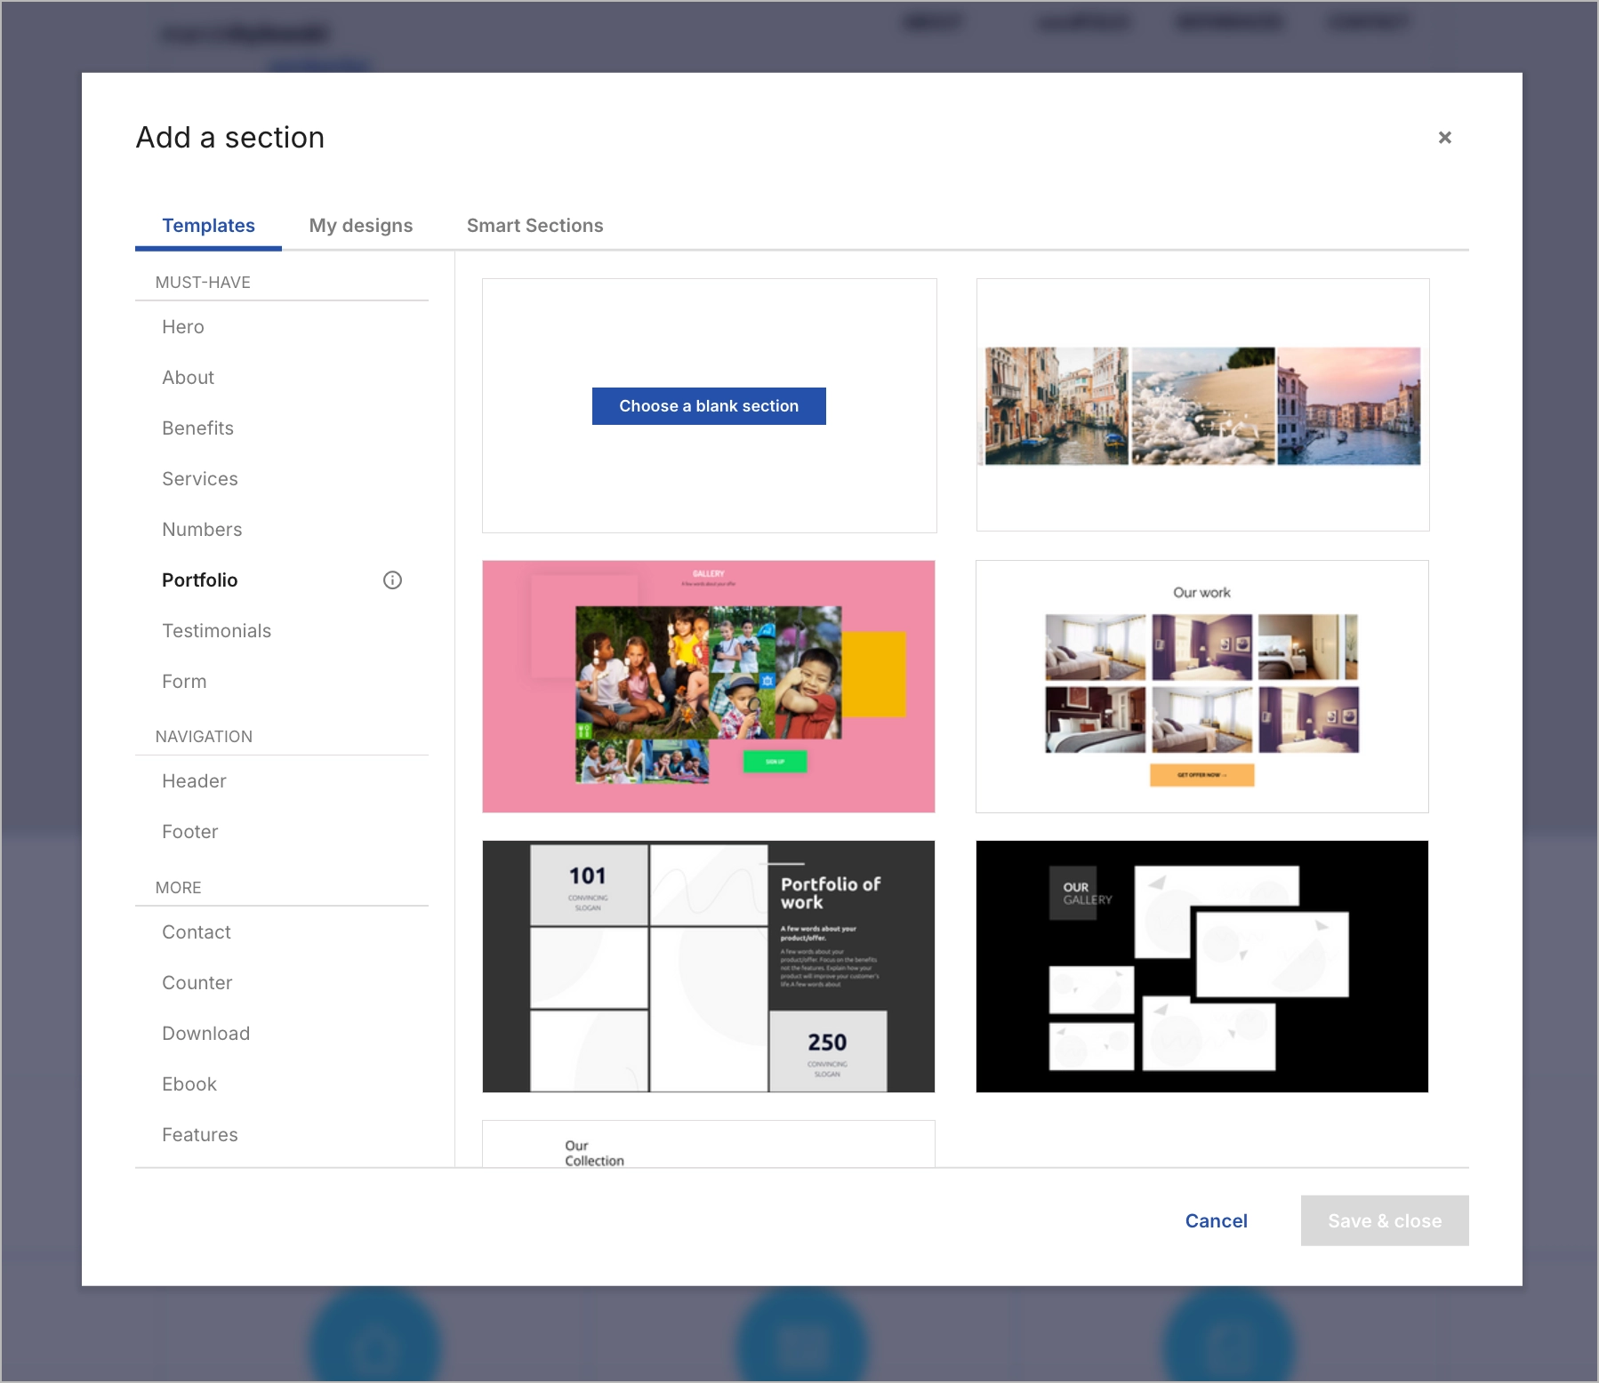Switch to the My designs tab
This screenshot has height=1383, width=1599.
pyautogui.click(x=360, y=225)
